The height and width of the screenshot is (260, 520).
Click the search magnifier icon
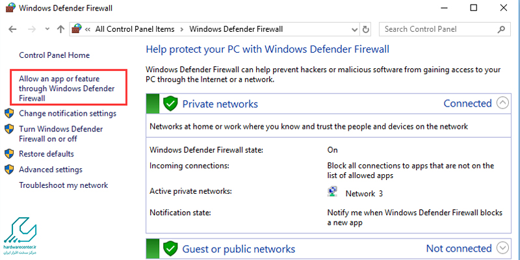pyautogui.click(x=502, y=29)
